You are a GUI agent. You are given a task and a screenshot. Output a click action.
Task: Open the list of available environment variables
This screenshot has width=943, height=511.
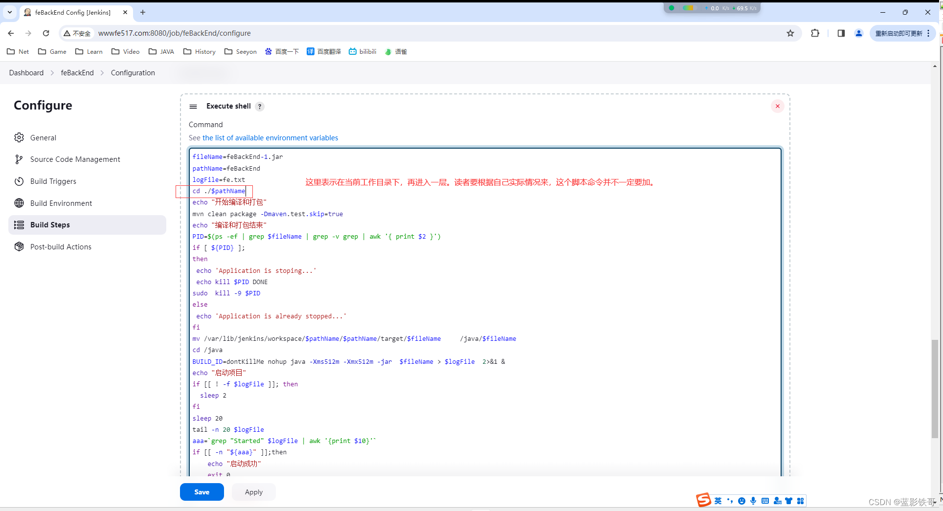point(270,138)
